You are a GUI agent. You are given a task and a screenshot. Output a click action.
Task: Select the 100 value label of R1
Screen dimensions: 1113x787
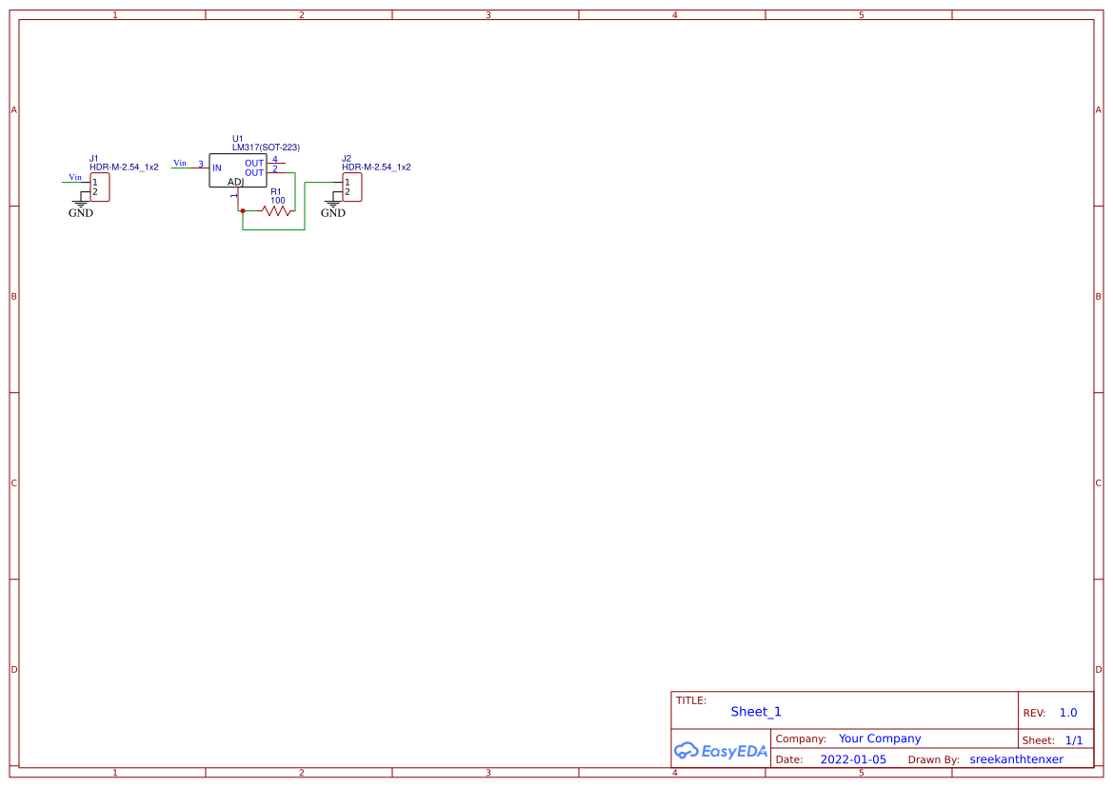pyautogui.click(x=277, y=200)
